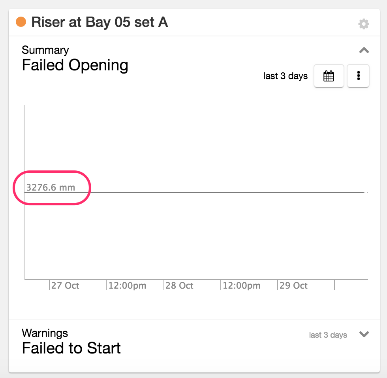
Task: Click the 'Warnings' section label
Action: tap(45, 333)
